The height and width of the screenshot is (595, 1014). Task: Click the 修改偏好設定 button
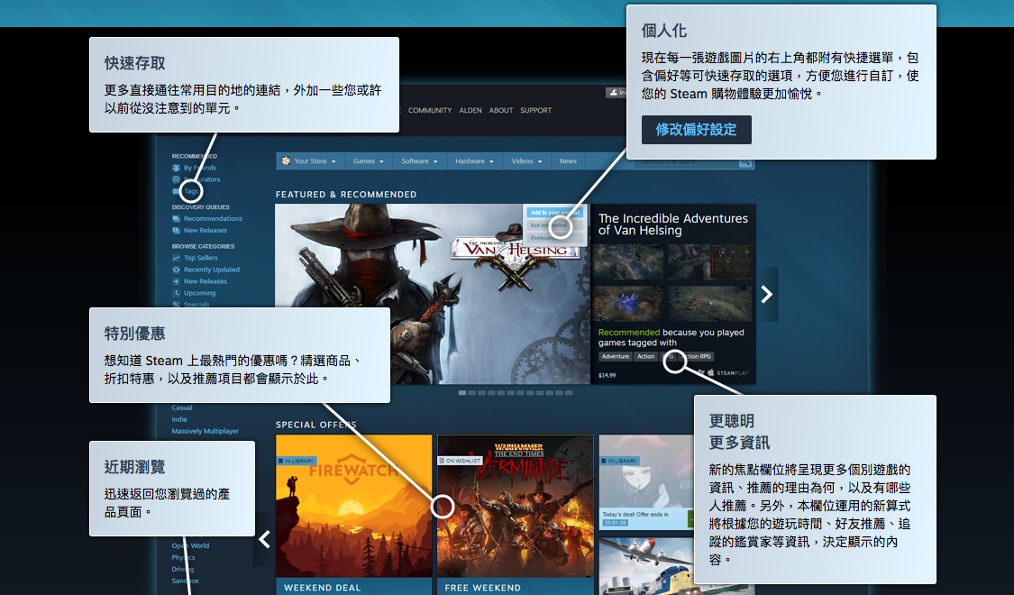click(696, 129)
